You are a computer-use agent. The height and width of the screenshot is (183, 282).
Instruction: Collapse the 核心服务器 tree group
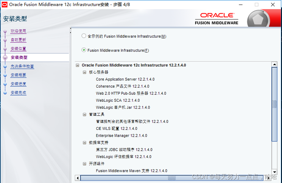point(85,72)
